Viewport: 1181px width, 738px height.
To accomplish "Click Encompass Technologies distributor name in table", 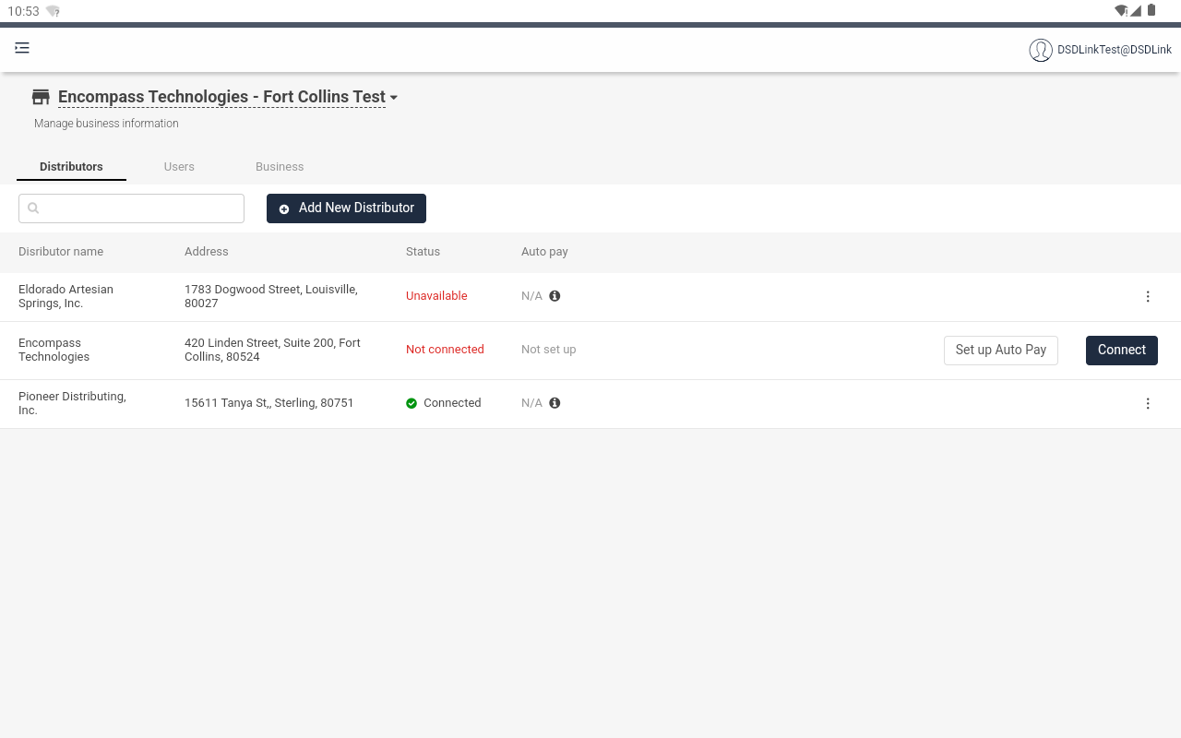I will (54, 350).
